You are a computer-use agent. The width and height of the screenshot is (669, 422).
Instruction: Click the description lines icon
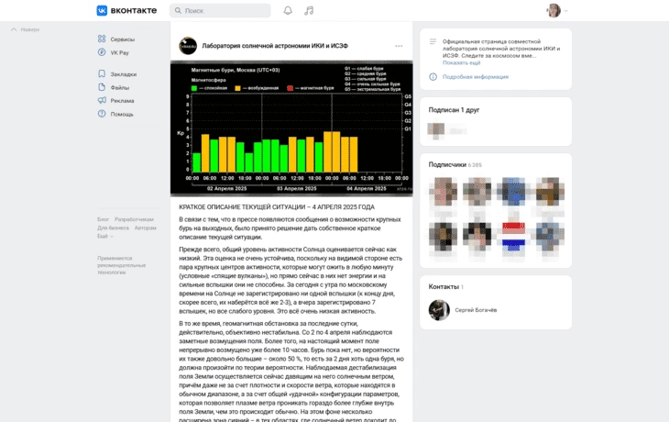click(x=433, y=41)
